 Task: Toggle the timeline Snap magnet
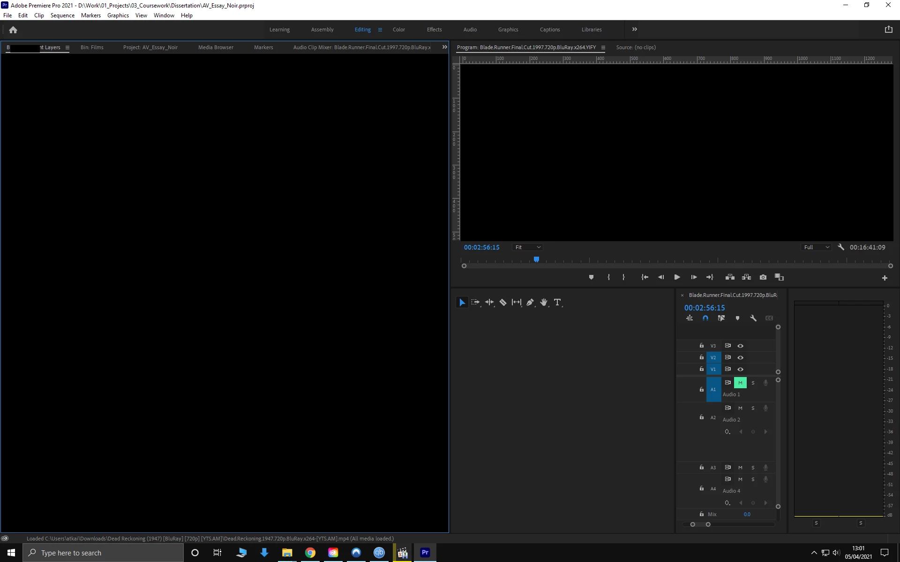[x=705, y=318]
